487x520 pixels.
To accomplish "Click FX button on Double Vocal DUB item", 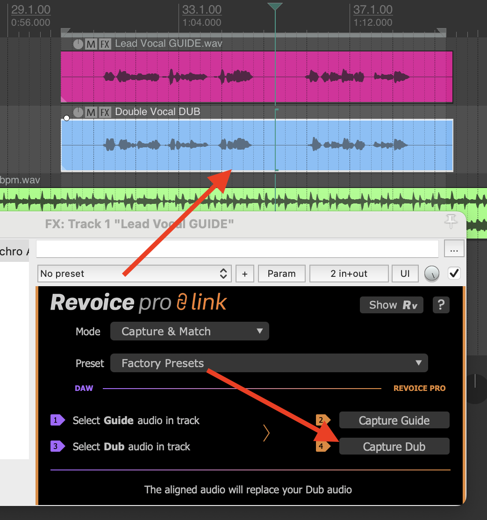I will [105, 112].
